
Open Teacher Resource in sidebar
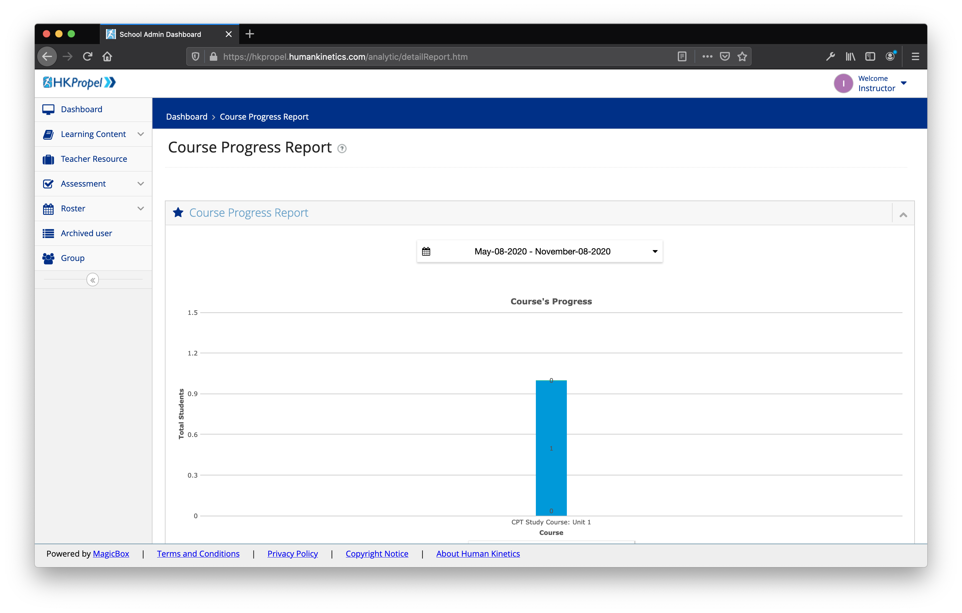pyautogui.click(x=94, y=159)
